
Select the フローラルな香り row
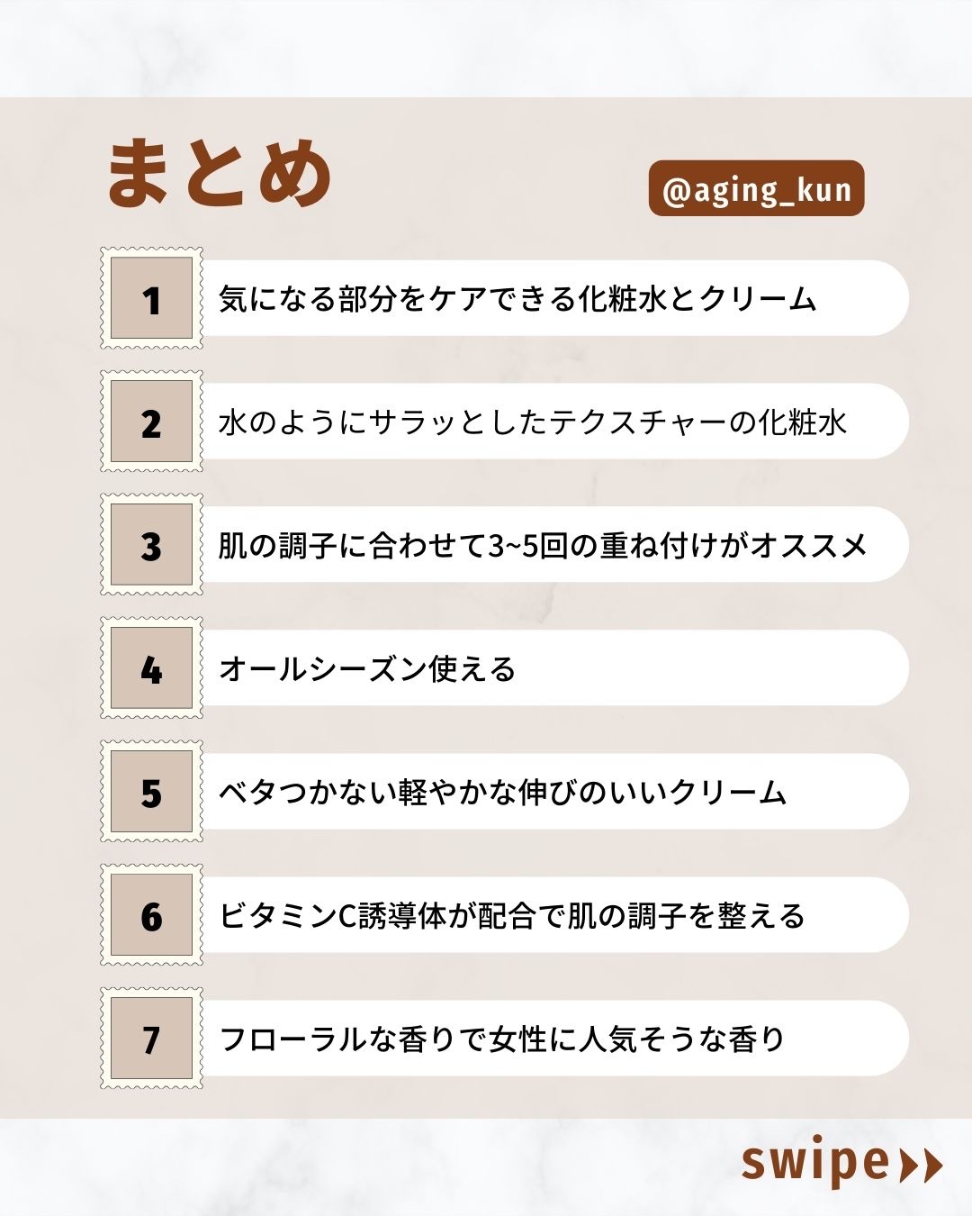503,1039
